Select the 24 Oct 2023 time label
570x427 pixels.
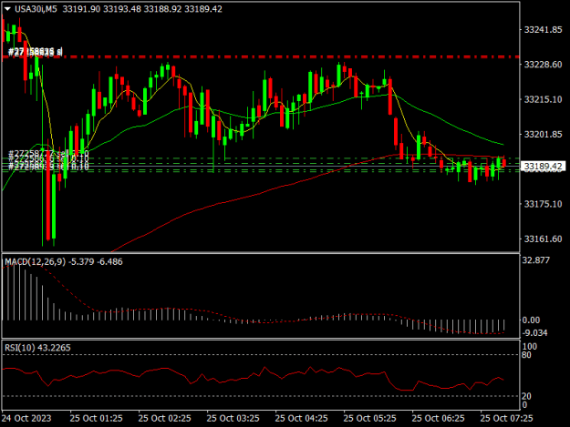26,418
